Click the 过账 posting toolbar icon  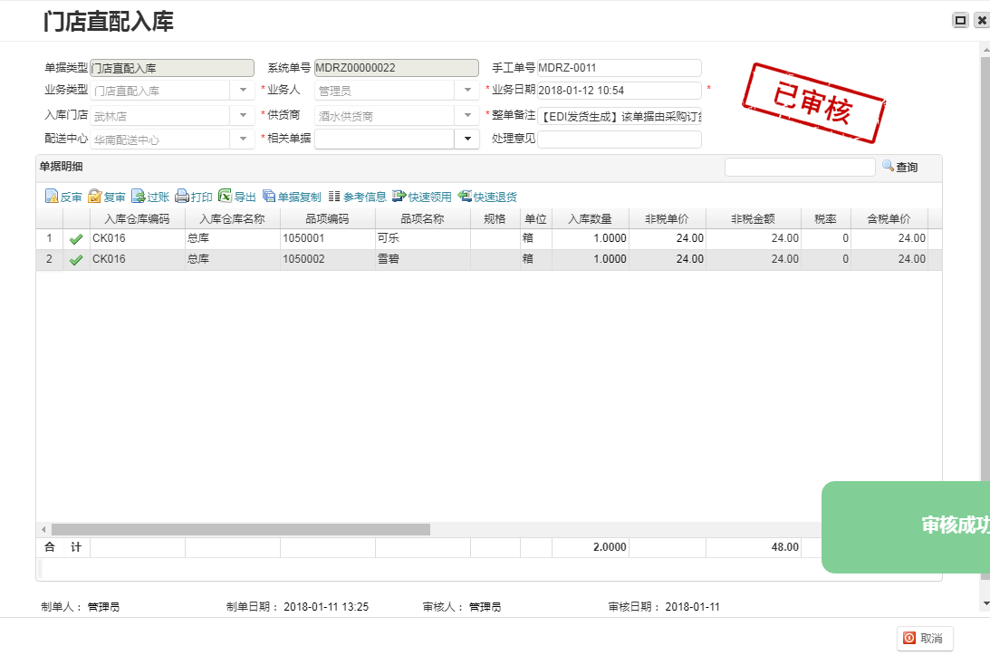tap(139, 197)
